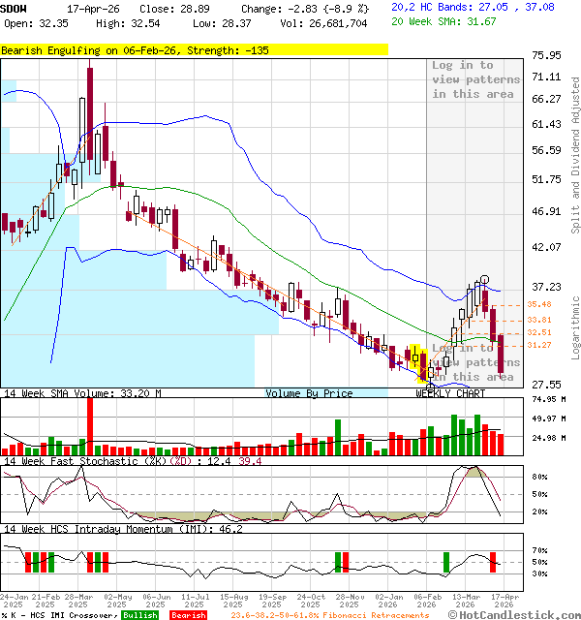Click the SDOW ticker symbol
Viewport: 581px width, 620px height.
click(x=15, y=7)
